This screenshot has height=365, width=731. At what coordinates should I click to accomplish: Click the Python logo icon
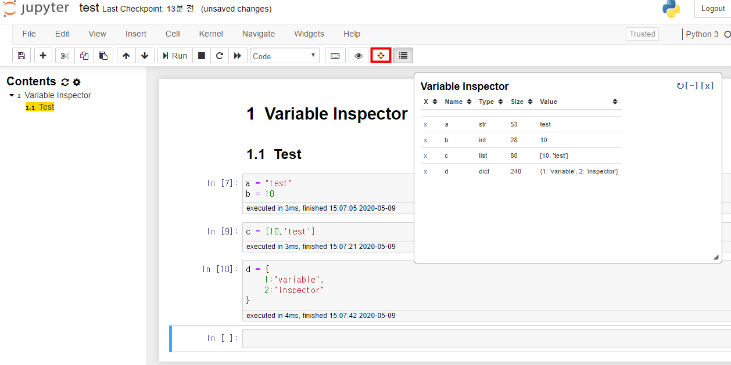pyautogui.click(x=671, y=9)
